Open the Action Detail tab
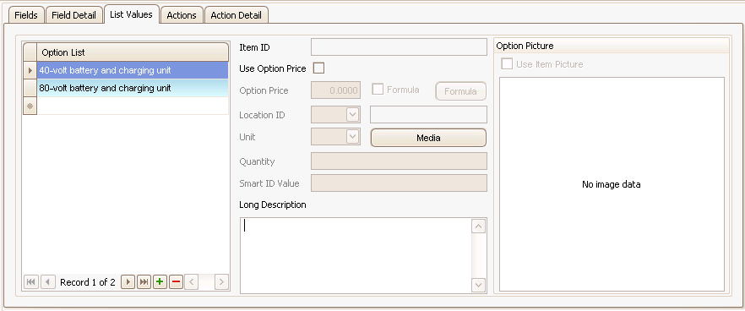This screenshot has width=745, height=311. click(237, 14)
